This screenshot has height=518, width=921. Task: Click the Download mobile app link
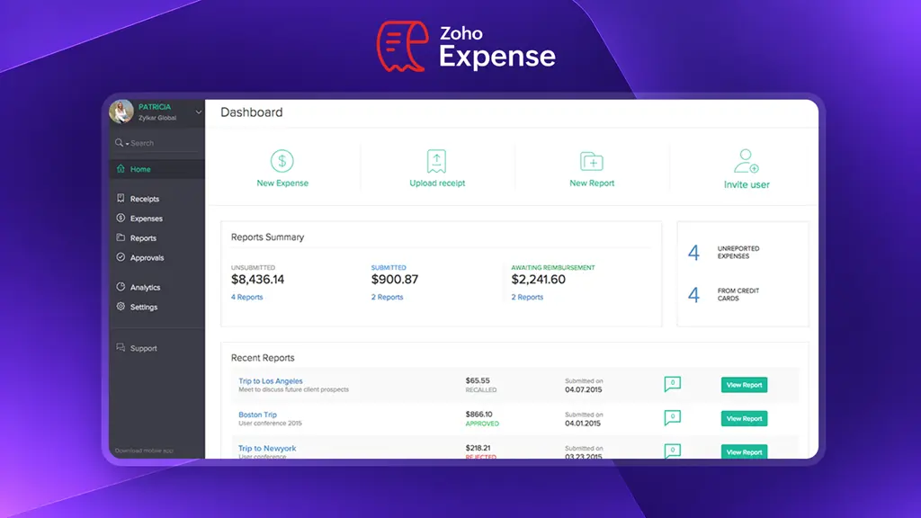click(x=144, y=451)
